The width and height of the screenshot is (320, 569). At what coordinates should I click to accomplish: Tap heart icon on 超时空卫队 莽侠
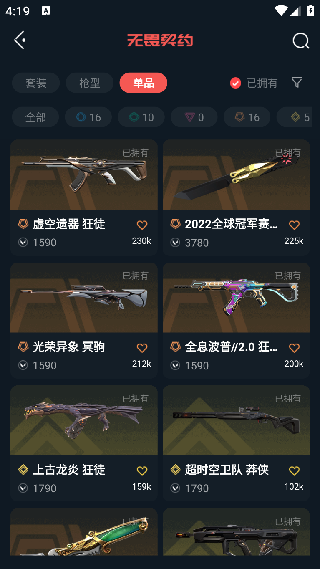pyautogui.click(x=294, y=471)
